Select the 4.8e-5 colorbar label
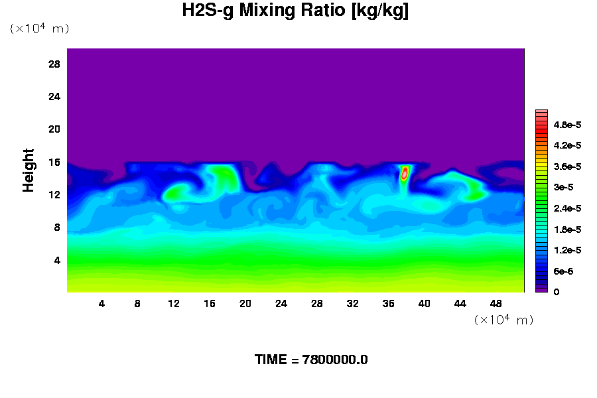 [568, 125]
